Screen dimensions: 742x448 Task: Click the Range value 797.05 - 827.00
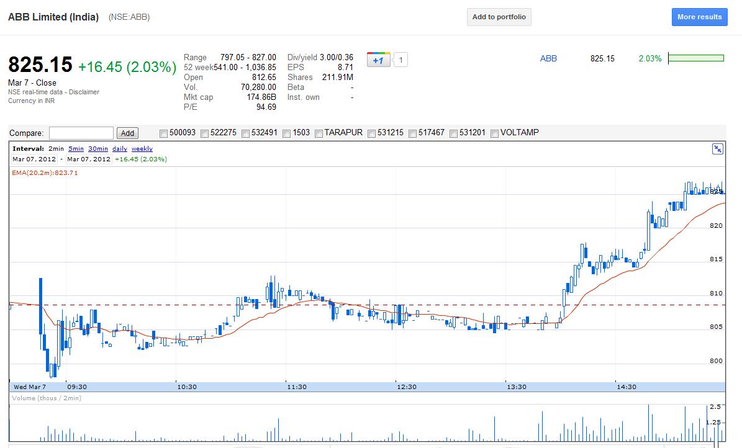coord(248,57)
